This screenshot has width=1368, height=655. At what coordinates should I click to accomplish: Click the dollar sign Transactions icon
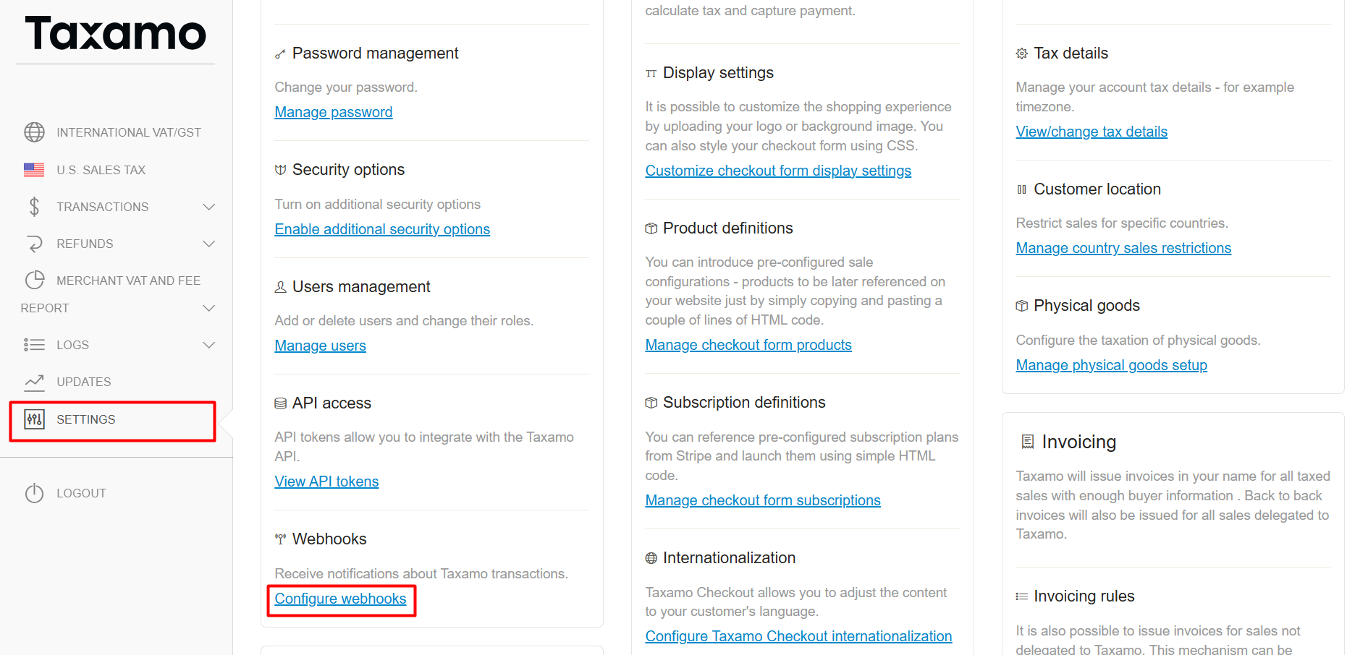pyautogui.click(x=34, y=207)
